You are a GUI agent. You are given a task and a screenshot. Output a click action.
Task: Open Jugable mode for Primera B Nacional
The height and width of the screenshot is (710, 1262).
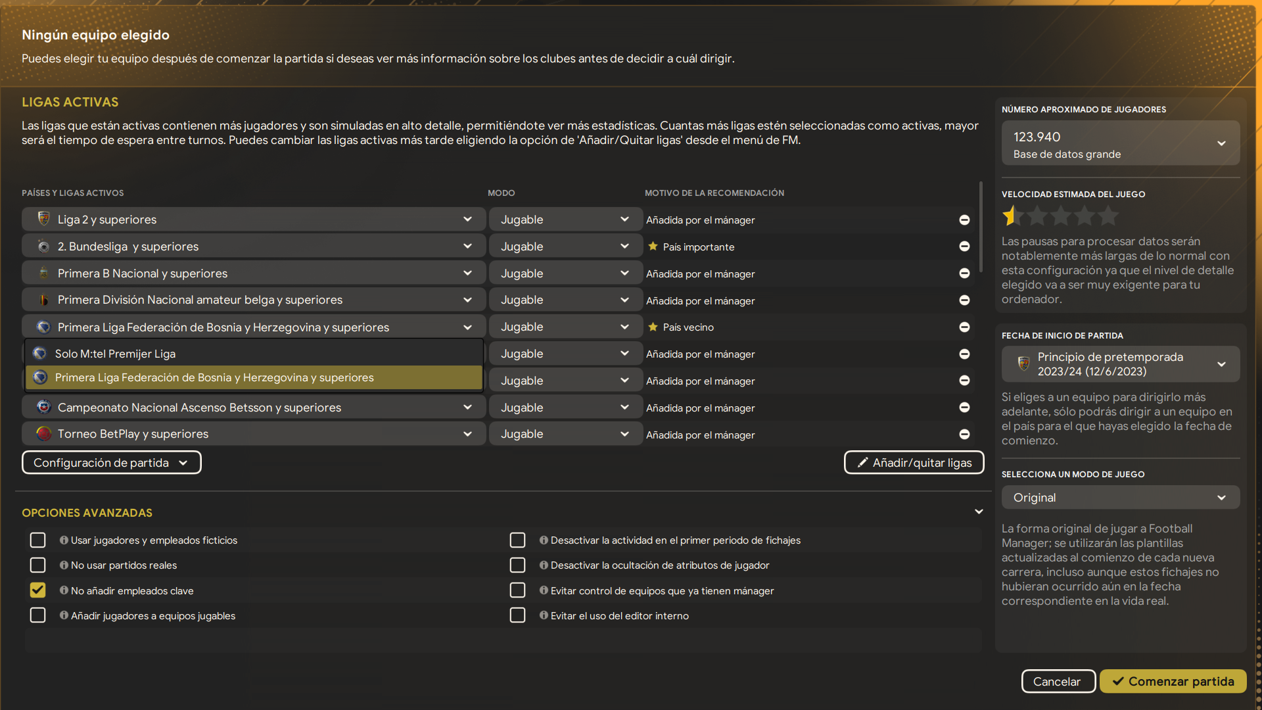coord(565,273)
